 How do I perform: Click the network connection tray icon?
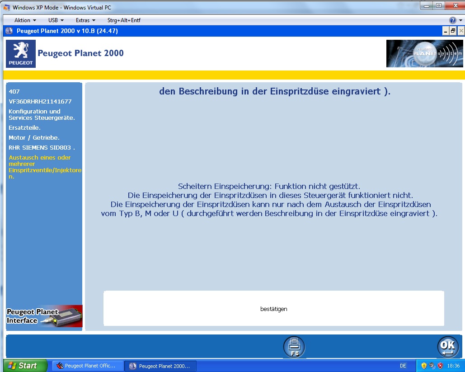click(x=432, y=366)
